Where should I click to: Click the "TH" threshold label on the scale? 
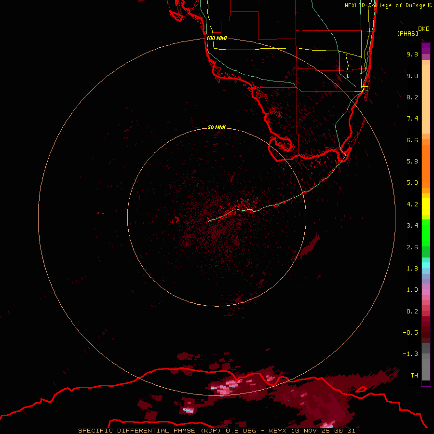click(x=414, y=376)
